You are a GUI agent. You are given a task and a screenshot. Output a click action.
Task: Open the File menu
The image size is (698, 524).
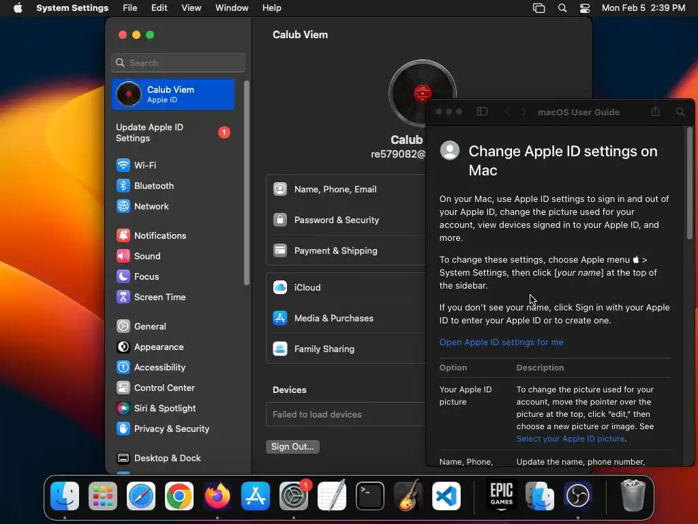130,8
